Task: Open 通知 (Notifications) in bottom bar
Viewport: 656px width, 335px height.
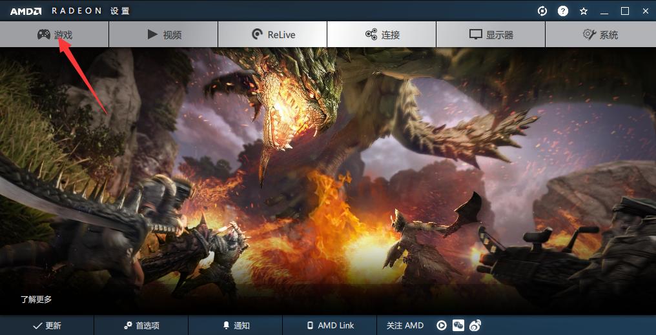Action: [236, 325]
